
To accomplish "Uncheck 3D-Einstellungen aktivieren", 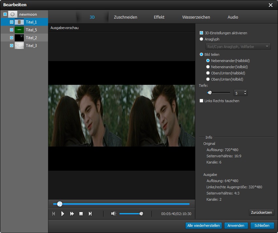I will pos(201,33).
